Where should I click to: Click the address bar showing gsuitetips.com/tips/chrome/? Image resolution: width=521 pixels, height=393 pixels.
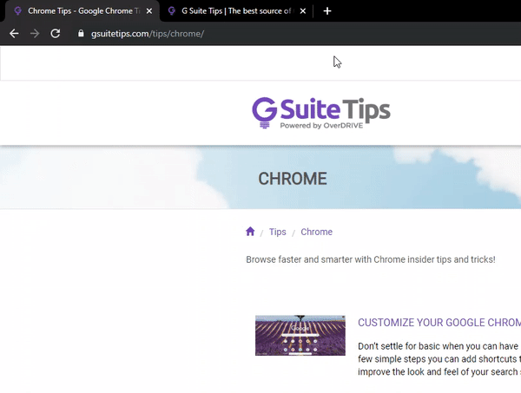click(x=148, y=34)
